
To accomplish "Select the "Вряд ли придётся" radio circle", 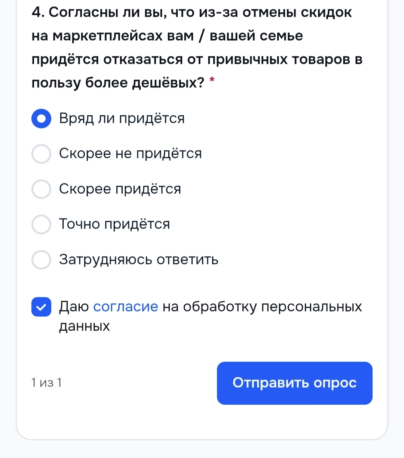I will (x=41, y=118).
